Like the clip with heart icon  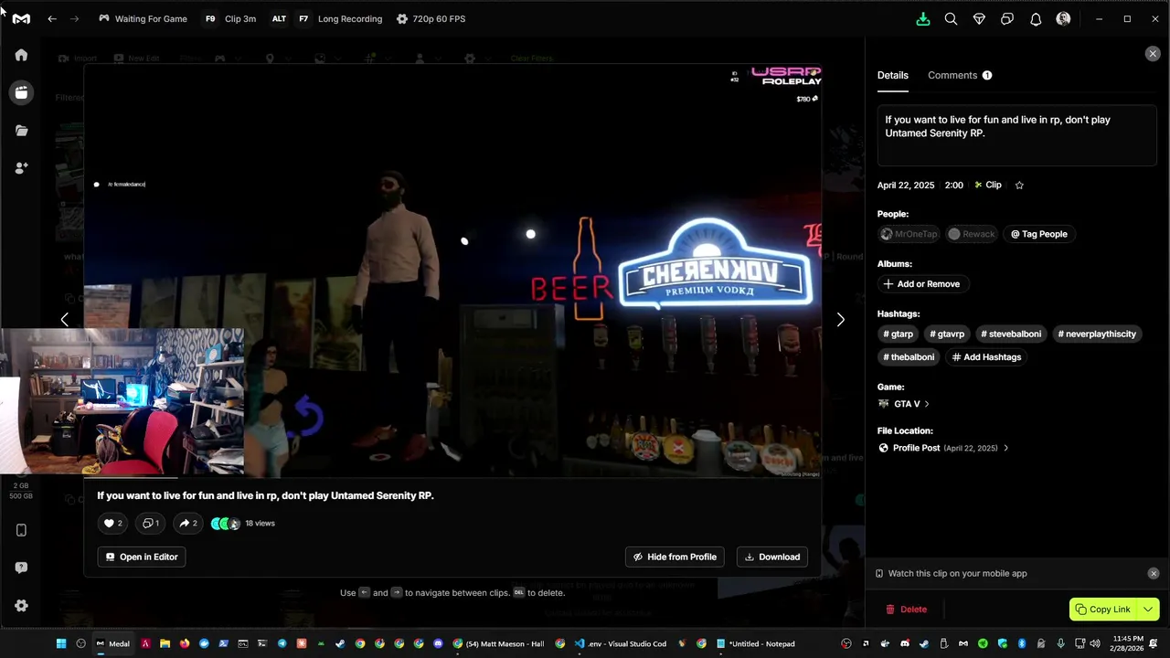tap(113, 524)
